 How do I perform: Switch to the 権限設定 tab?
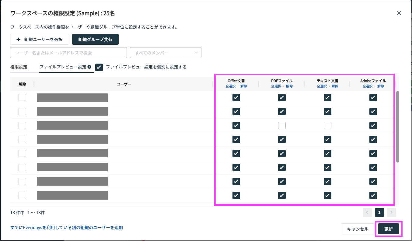[x=19, y=67]
